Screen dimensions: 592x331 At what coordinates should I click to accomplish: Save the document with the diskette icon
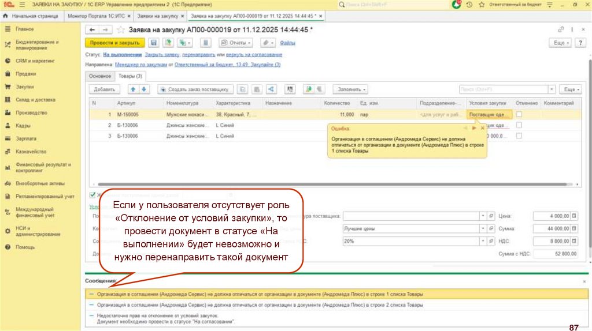click(154, 43)
